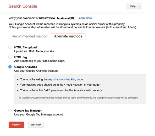Open the asynchronous tracking code link
Viewport: 155px width, 136px height.
(x=65, y=79)
